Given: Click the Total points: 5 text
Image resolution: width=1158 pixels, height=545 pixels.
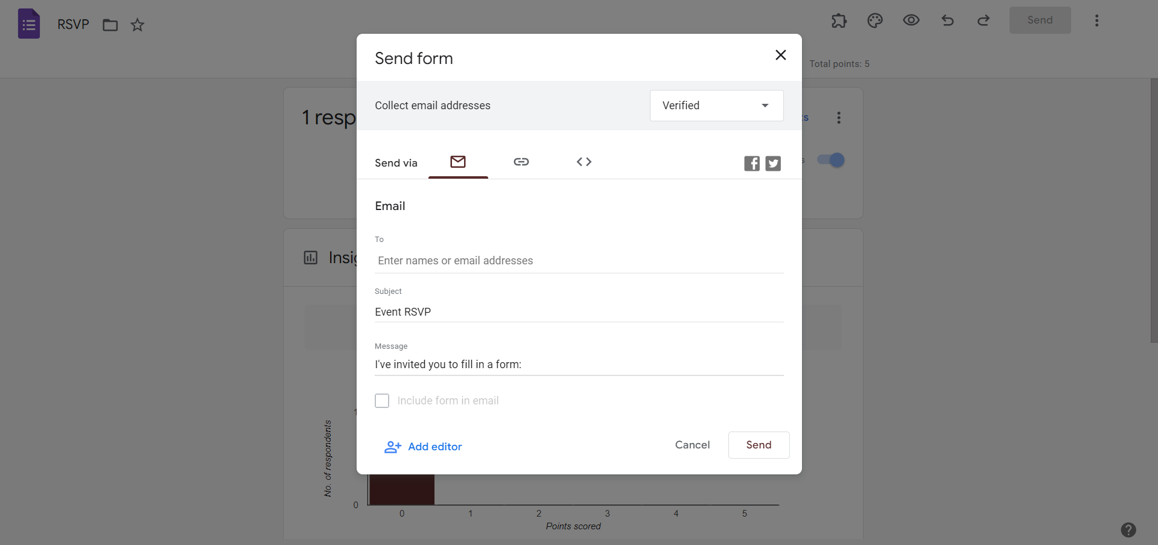Looking at the screenshot, I should point(839,64).
